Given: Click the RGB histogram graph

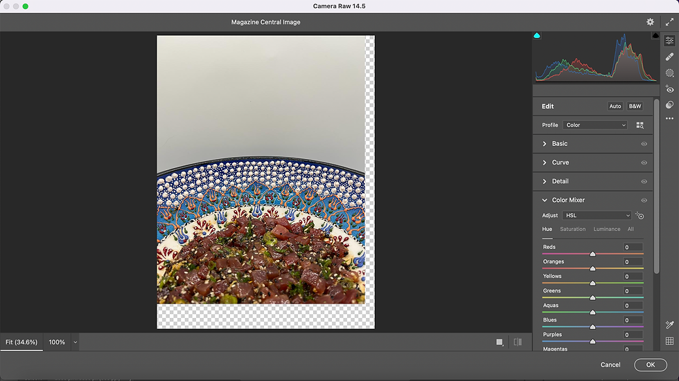Looking at the screenshot, I should tap(596, 57).
